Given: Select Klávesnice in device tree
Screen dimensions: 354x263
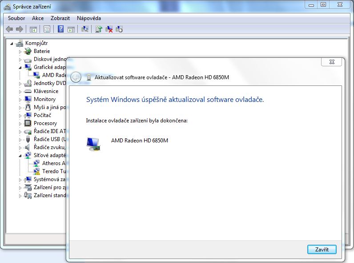Looking at the screenshot, I should (46, 91).
